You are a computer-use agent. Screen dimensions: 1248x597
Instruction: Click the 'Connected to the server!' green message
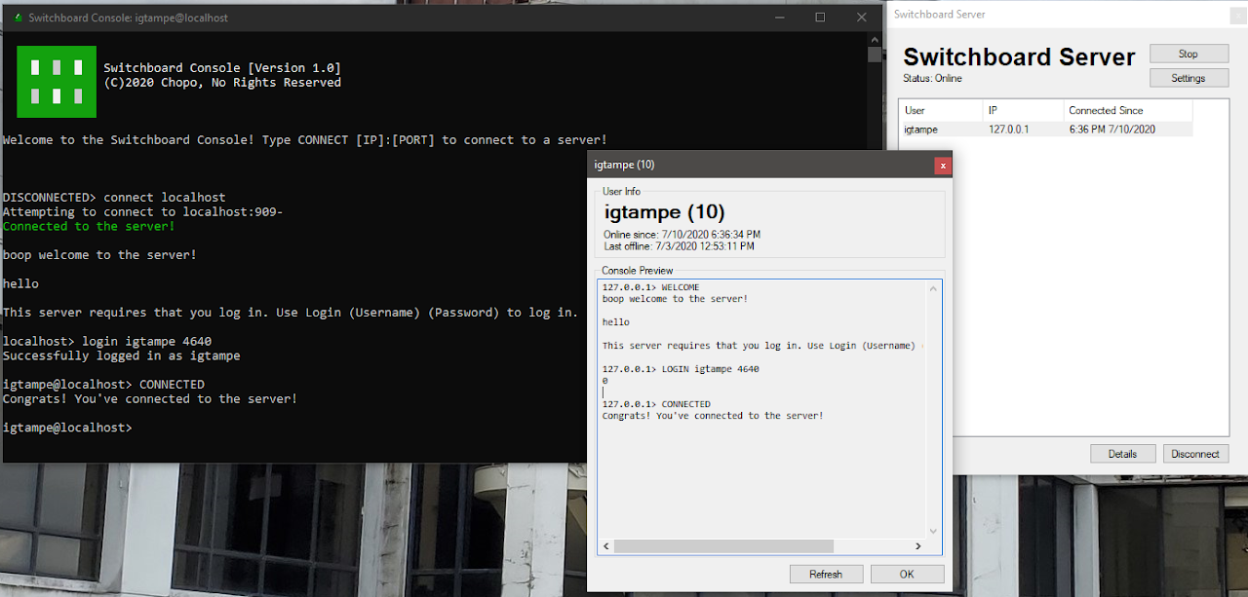(x=89, y=226)
